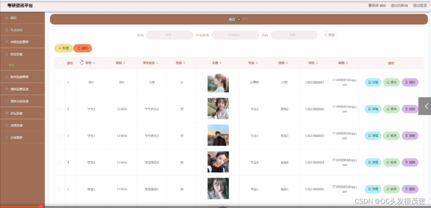Collapse the 学生管理 menu arrow

click(39, 54)
